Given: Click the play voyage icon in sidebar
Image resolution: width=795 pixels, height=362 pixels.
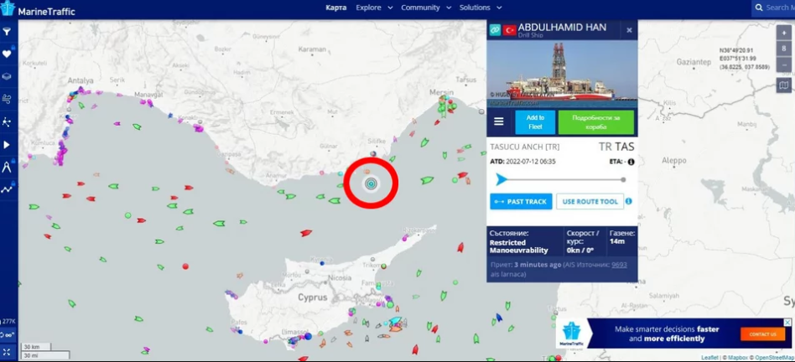Looking at the screenshot, I should point(8,145).
